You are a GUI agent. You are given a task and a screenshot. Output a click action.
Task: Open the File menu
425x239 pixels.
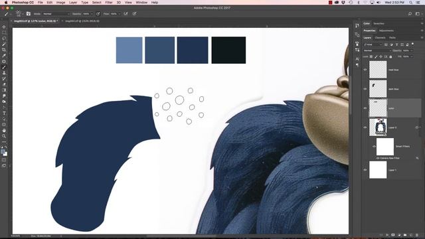[x=41, y=3]
